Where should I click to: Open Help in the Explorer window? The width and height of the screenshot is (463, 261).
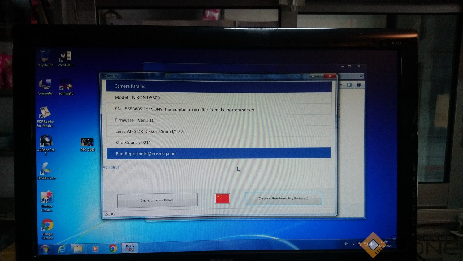click(x=359, y=85)
